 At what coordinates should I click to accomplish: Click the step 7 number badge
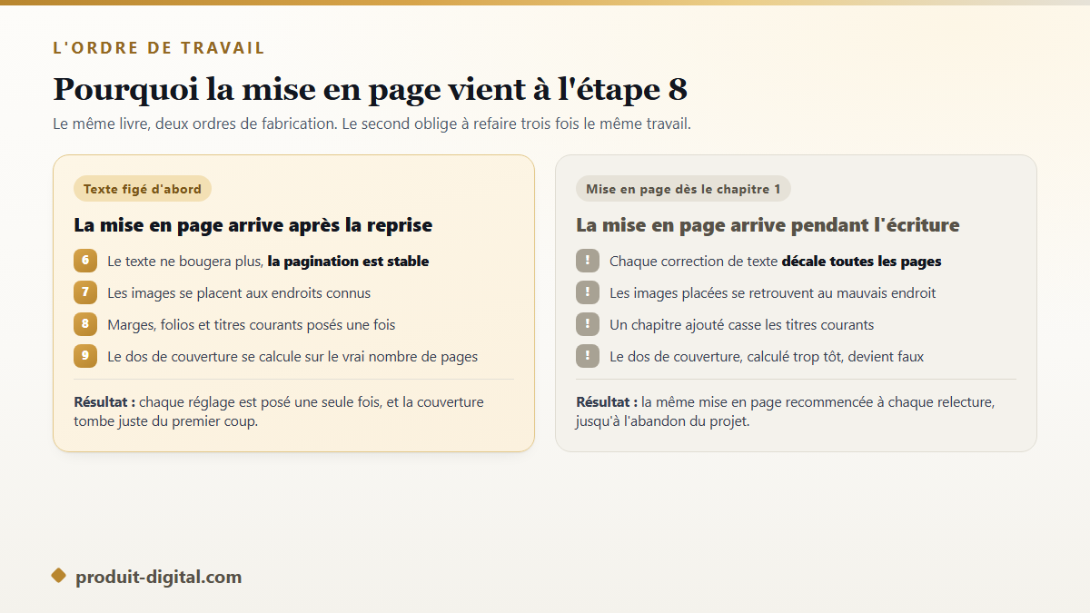[85, 292]
